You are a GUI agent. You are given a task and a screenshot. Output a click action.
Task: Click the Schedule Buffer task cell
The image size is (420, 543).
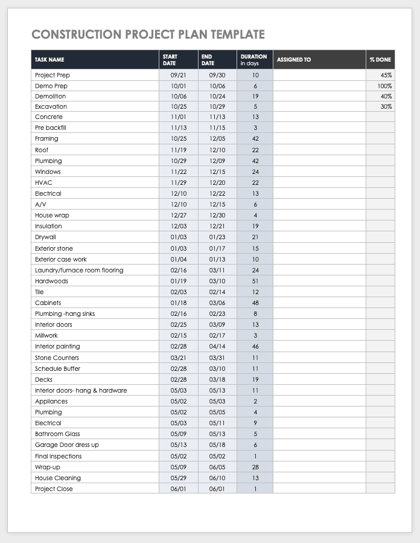point(57,368)
